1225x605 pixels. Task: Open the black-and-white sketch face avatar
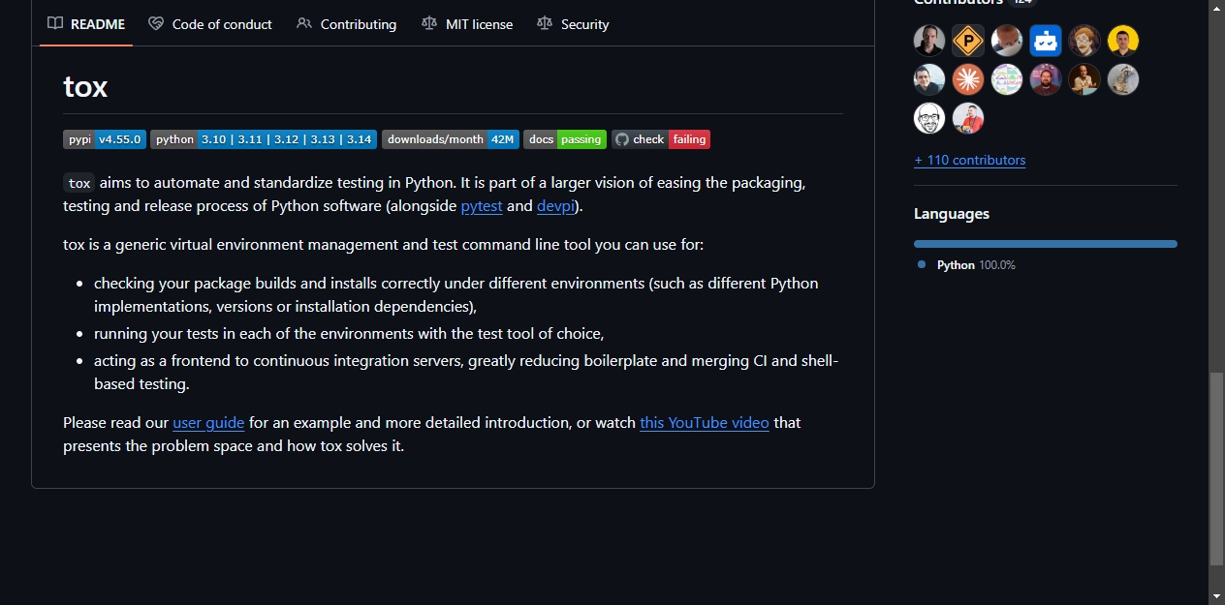coord(929,118)
